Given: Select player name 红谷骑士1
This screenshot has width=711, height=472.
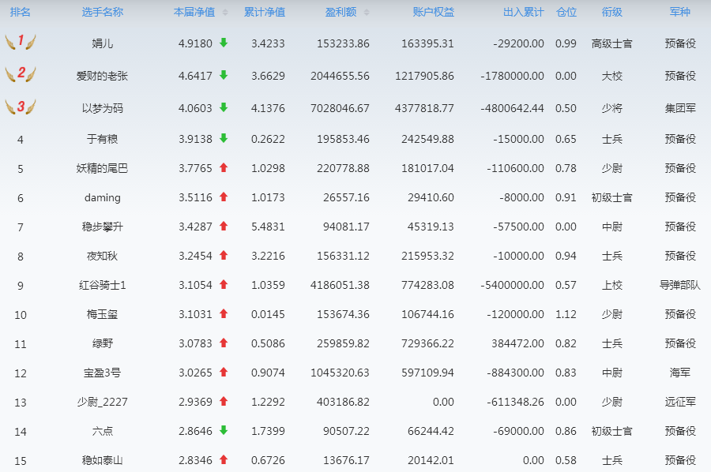Looking at the screenshot, I should click(x=103, y=285).
